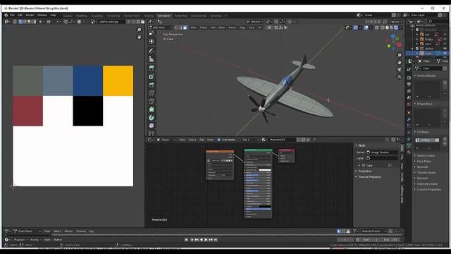This screenshot has height=254, width=451.
Task: Open the Slot 1 material slot dropdown
Action: 250,140
